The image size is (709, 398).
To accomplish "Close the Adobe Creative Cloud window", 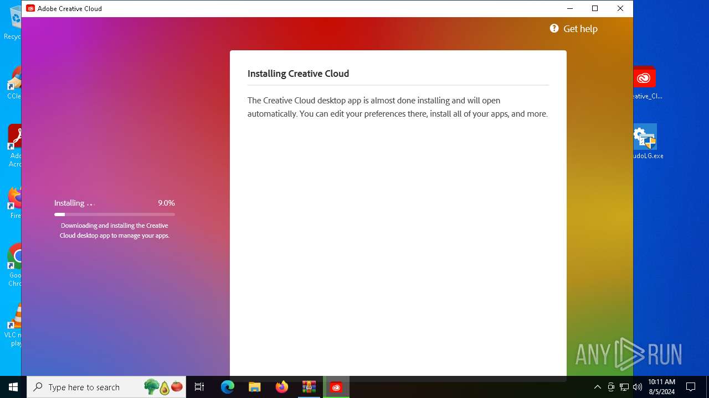I will pos(620,8).
